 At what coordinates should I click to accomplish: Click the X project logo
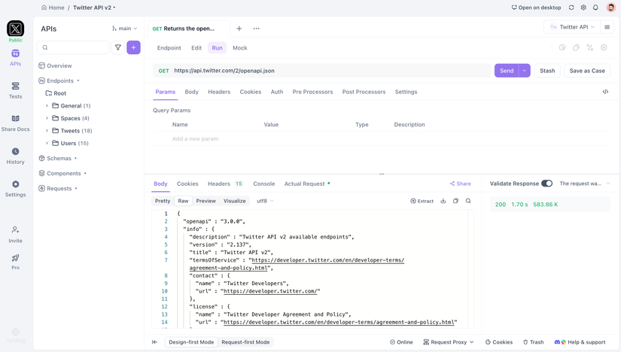click(x=16, y=29)
